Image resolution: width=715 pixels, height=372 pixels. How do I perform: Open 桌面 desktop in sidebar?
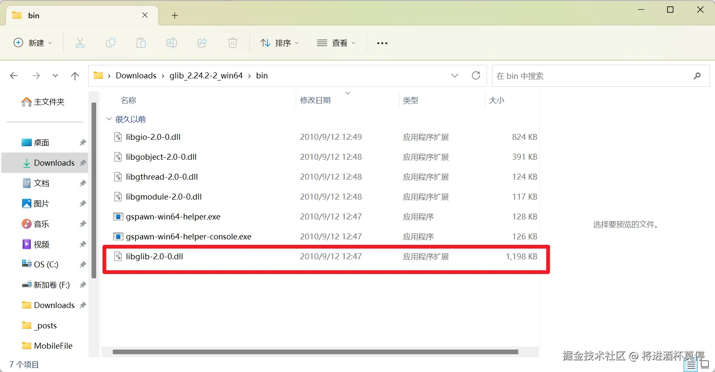[x=36, y=142]
